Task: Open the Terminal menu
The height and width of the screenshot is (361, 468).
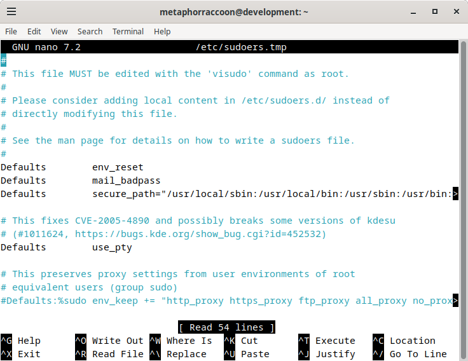Action: pos(128,31)
